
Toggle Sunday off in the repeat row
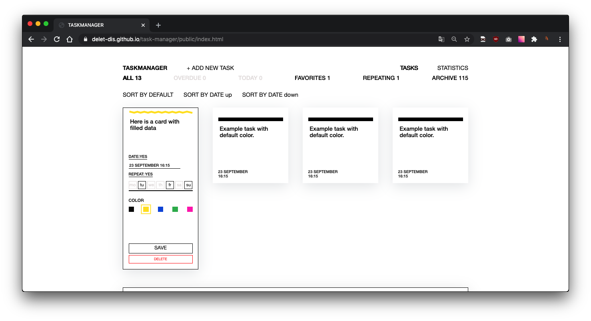point(188,185)
